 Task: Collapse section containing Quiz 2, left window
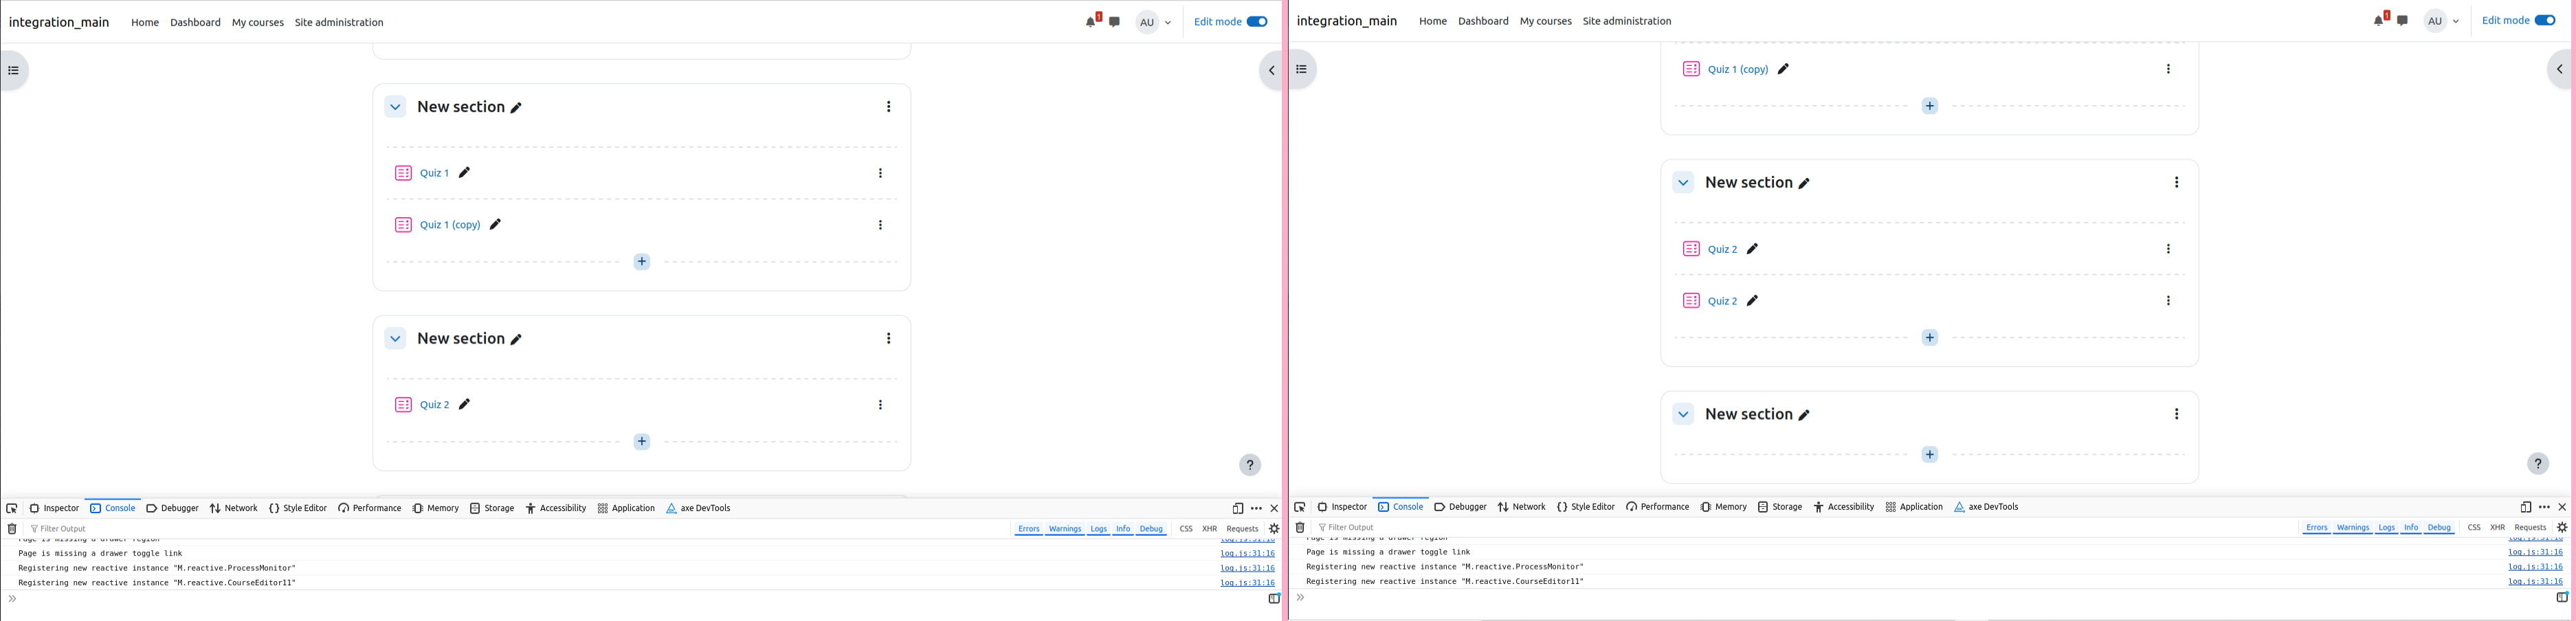click(395, 339)
